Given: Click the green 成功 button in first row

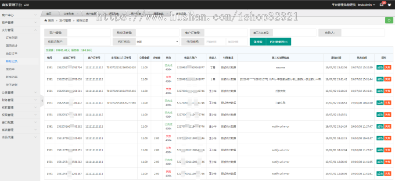Looking at the screenshot, I should coord(380,67).
